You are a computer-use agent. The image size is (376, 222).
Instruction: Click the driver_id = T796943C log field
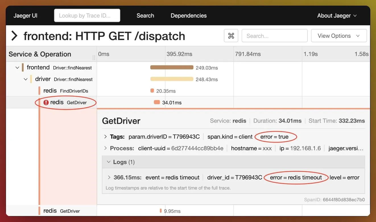235,177
